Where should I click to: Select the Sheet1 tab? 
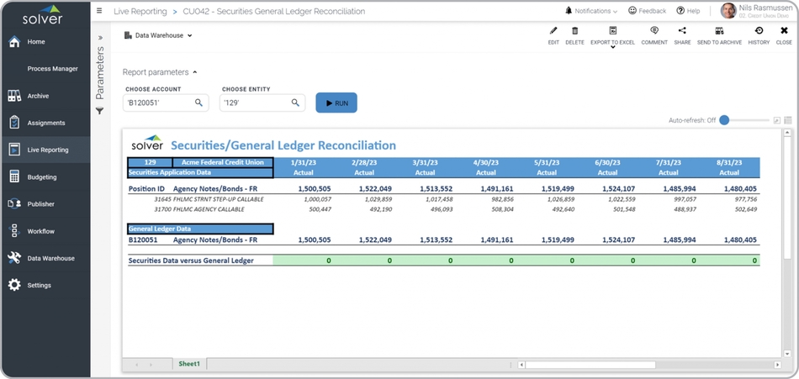click(x=188, y=364)
